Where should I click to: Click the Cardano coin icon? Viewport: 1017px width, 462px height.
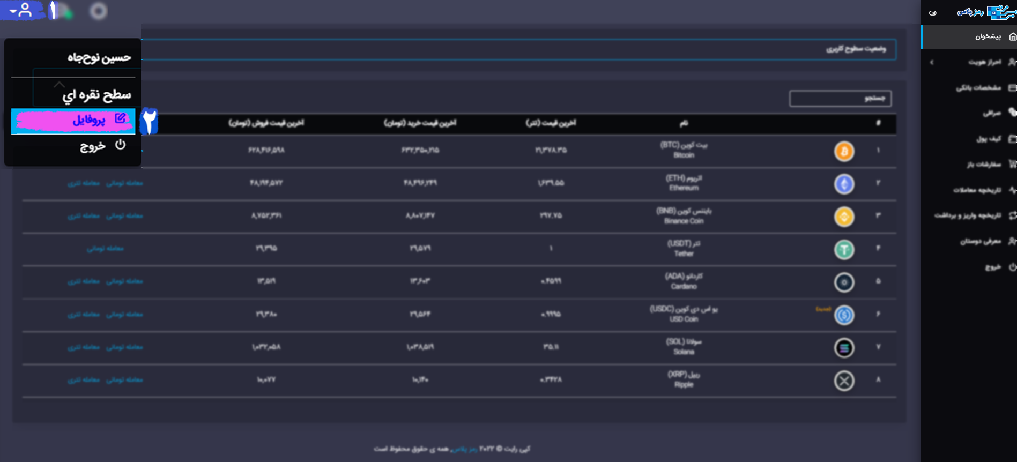[844, 282]
